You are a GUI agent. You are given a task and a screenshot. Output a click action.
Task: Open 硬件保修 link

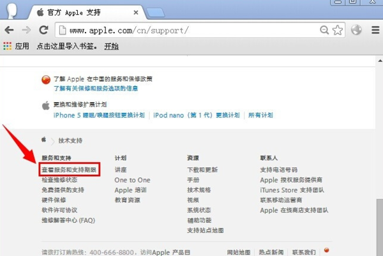tap(54, 200)
